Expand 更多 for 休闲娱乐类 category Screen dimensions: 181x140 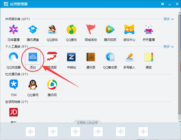[x=169, y=19]
